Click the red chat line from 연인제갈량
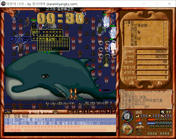 click(x=55, y=130)
